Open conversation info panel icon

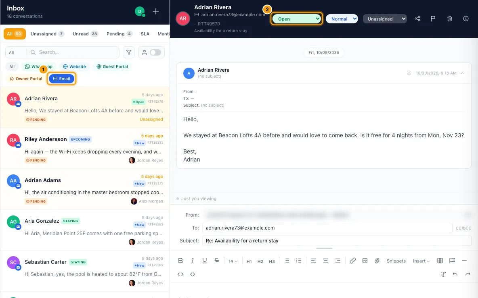coord(466,19)
